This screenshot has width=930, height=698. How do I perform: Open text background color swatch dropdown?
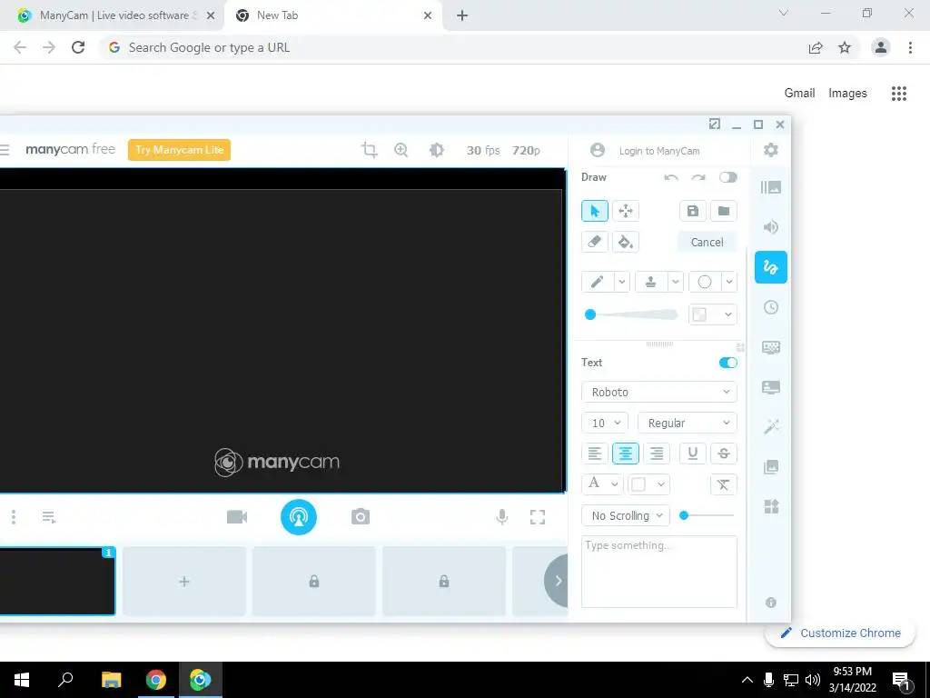coord(648,484)
